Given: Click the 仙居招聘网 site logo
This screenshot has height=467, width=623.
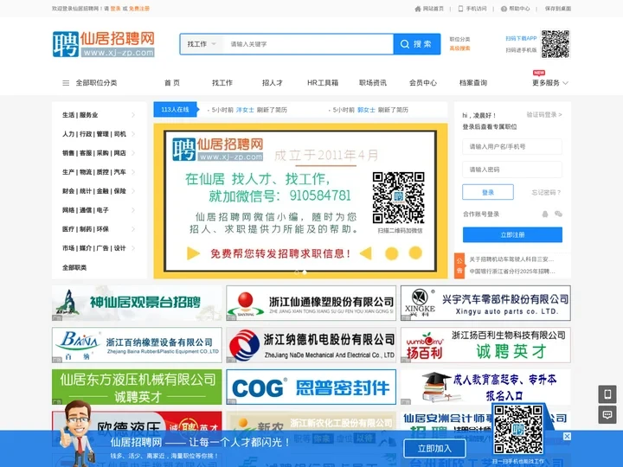Looking at the screenshot, I should click(x=103, y=44).
